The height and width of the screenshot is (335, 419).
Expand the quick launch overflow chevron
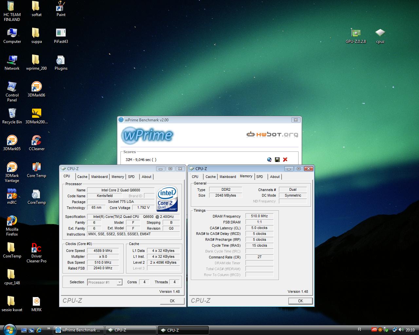[x=49, y=328]
